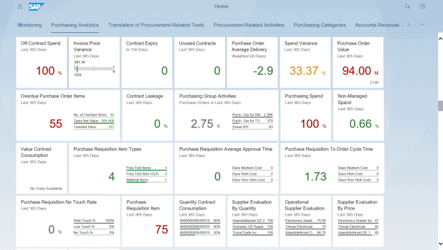Open Purchase Order Average Delivery tile

[252, 62]
